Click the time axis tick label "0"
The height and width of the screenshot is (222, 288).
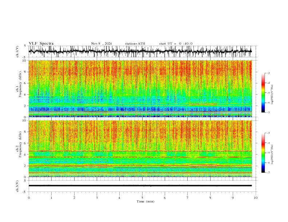pos(29,198)
